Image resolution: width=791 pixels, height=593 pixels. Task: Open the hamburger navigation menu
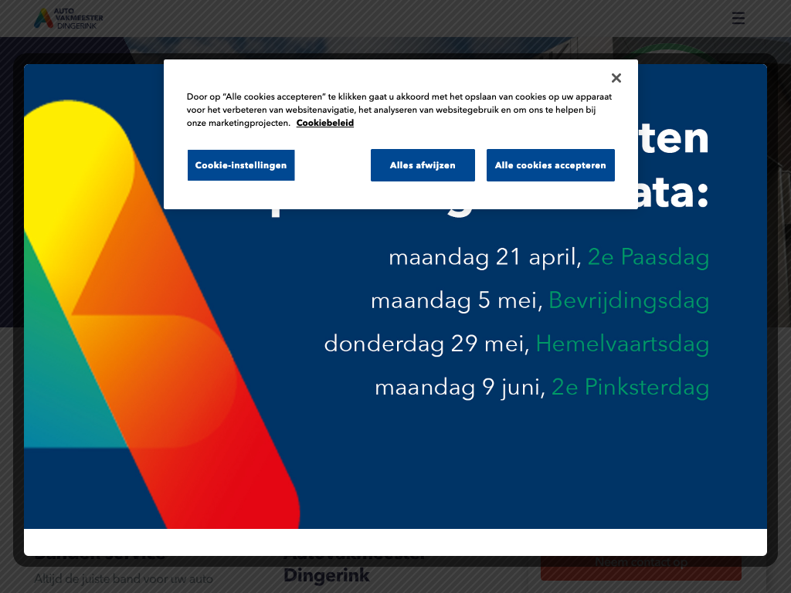738,19
